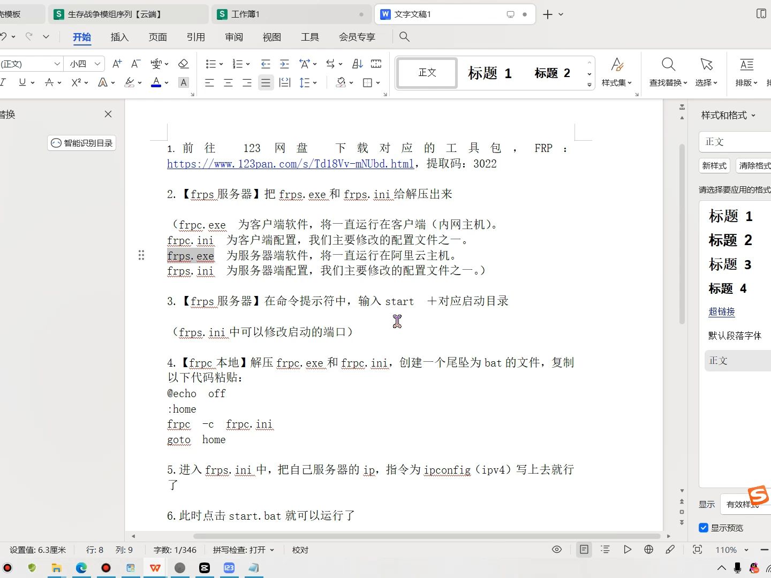This screenshot has height=578, width=771.
Task: Open the search magnifier in the menu bar
Action: (x=405, y=36)
